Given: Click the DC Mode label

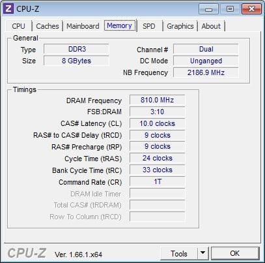Looking at the screenshot, I should [x=154, y=61].
